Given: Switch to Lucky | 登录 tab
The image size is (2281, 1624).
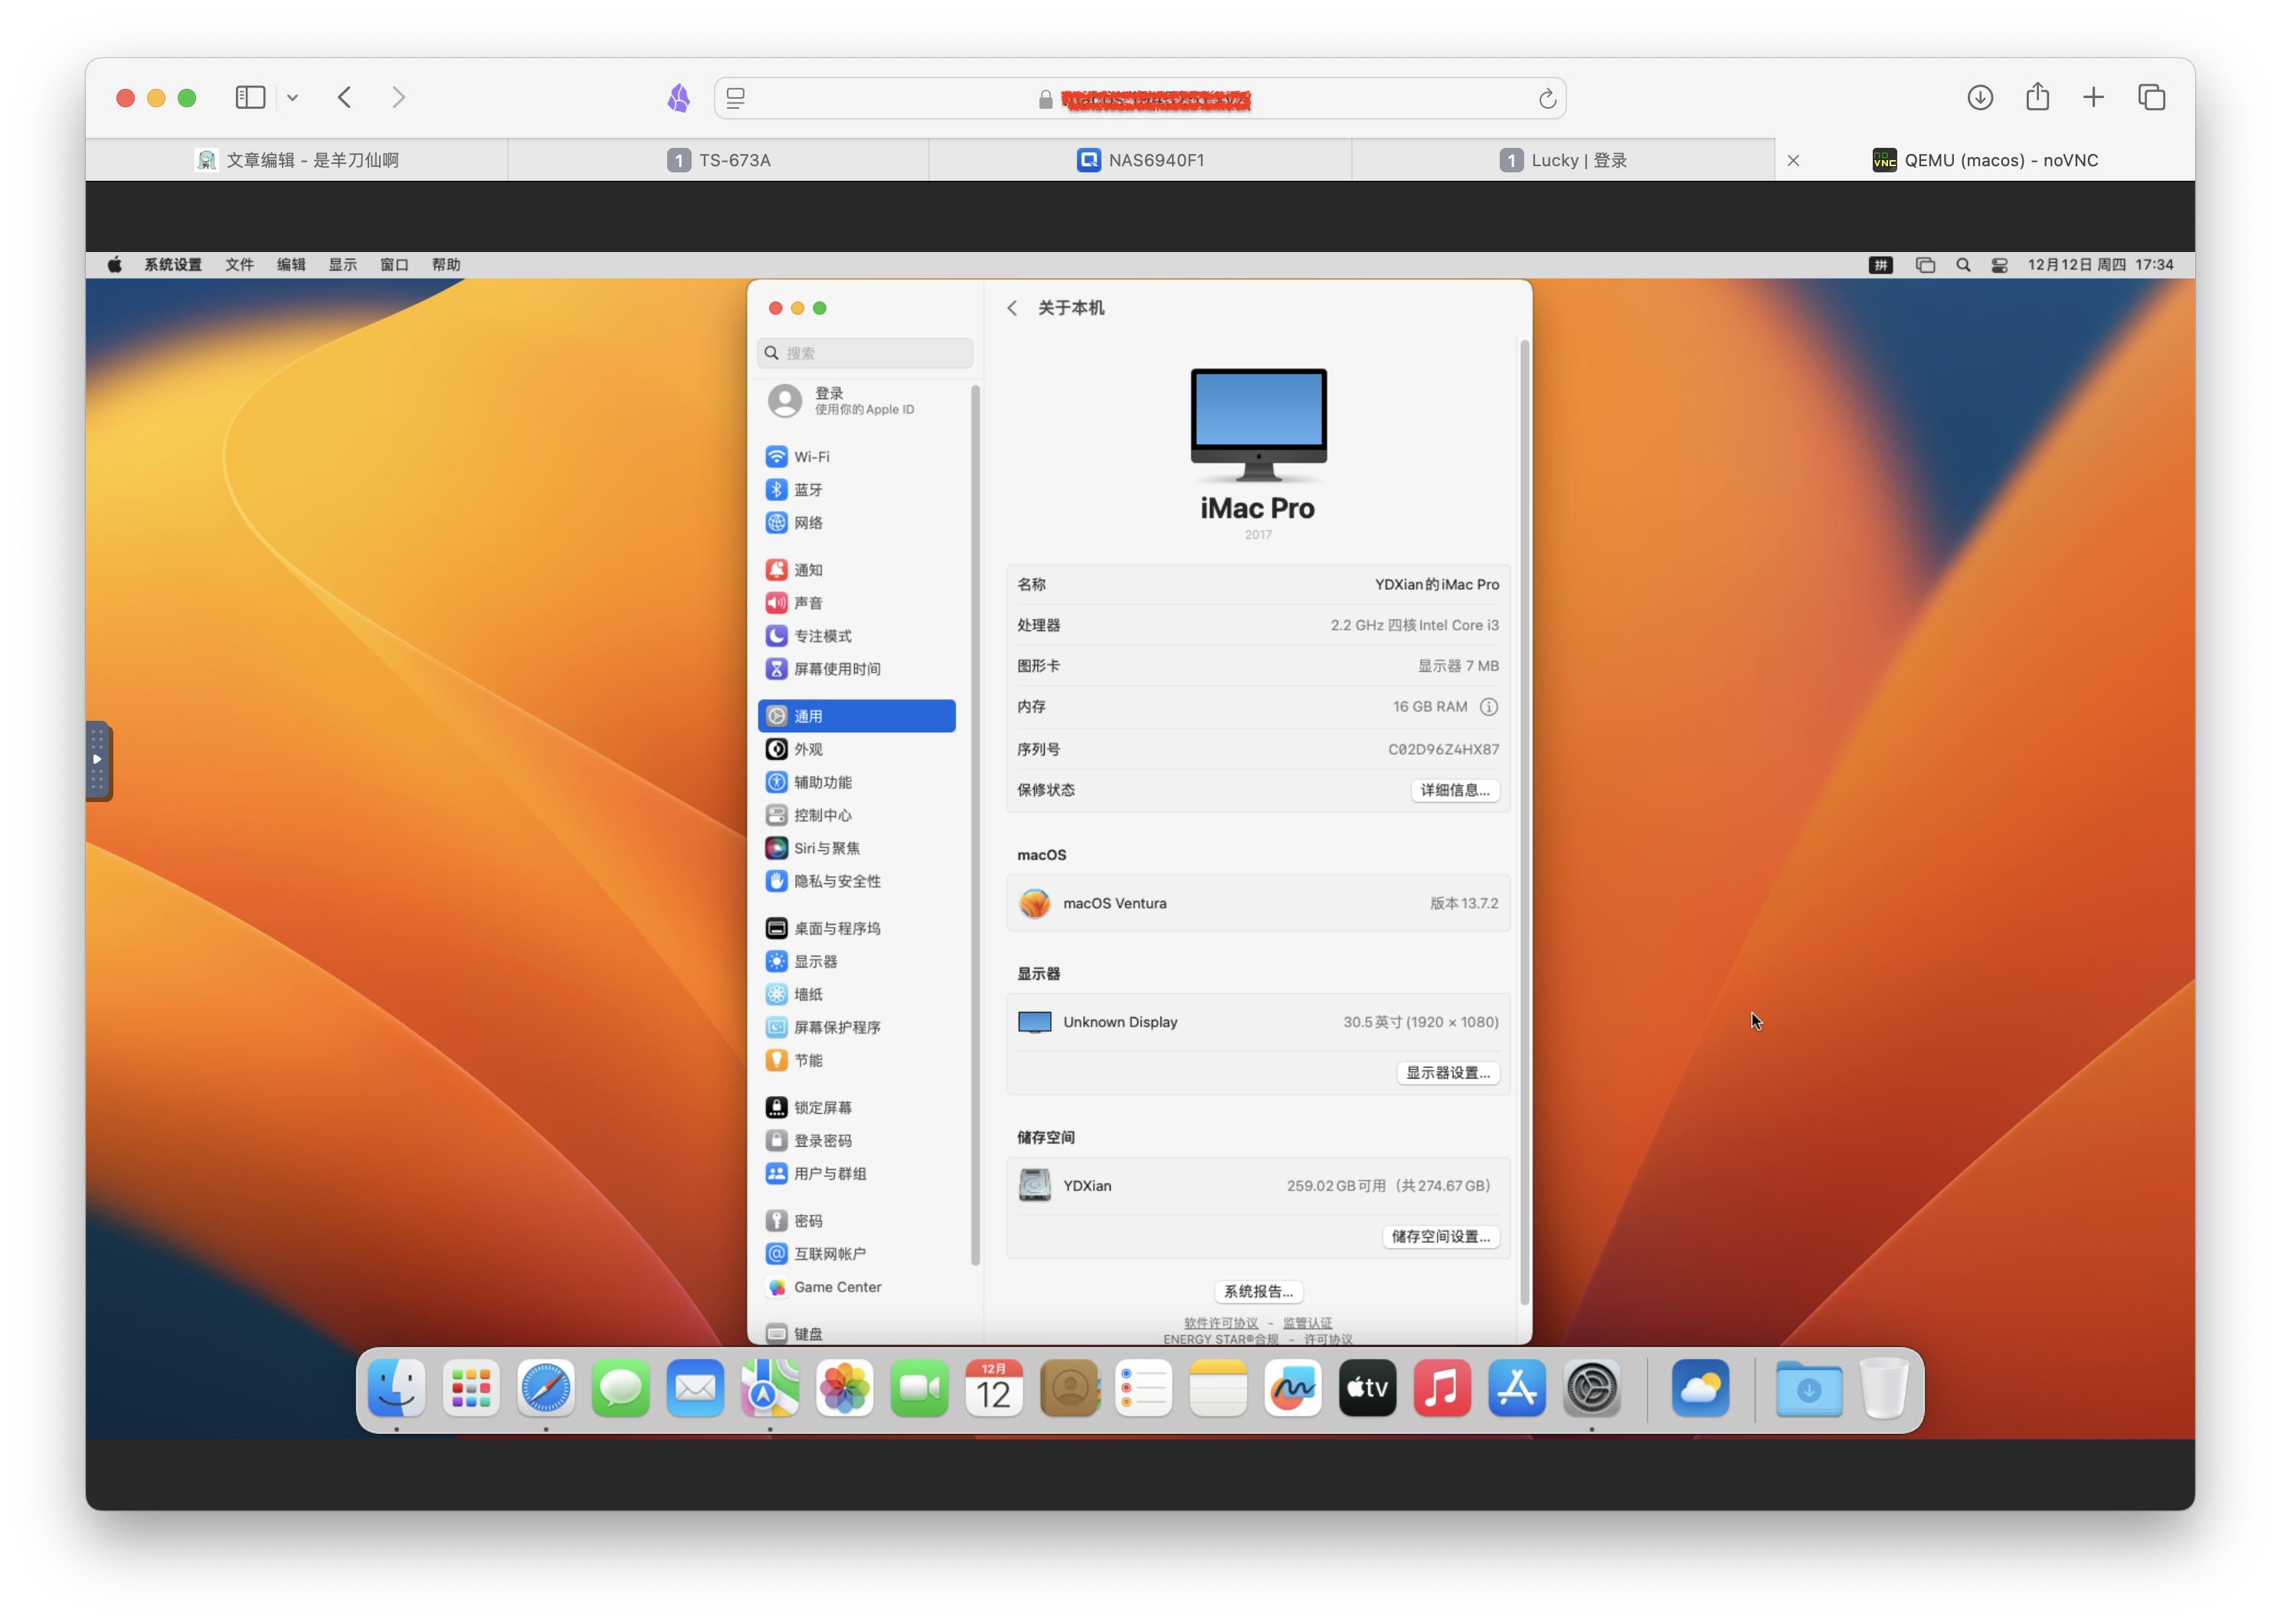Looking at the screenshot, I should click(1563, 160).
